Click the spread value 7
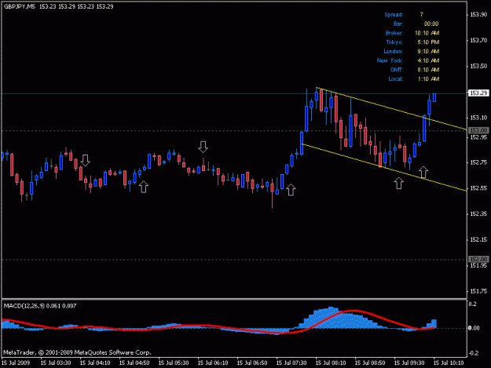This screenshot has width=491, height=368. pos(422,15)
